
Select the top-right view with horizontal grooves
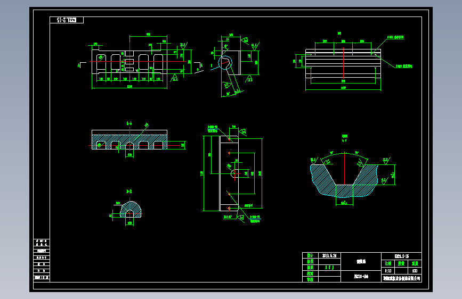(x=343, y=64)
